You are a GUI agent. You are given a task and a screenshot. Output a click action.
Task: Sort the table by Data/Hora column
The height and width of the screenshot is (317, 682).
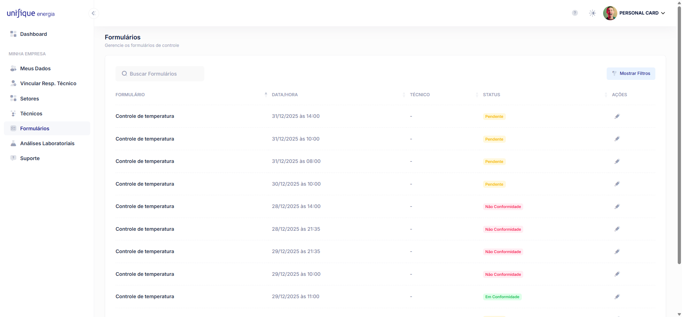click(x=285, y=95)
